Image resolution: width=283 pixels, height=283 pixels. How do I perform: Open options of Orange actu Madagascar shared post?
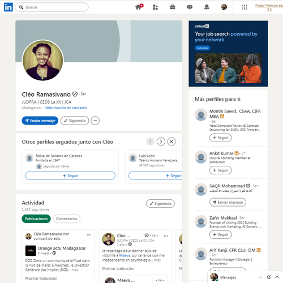(89, 235)
